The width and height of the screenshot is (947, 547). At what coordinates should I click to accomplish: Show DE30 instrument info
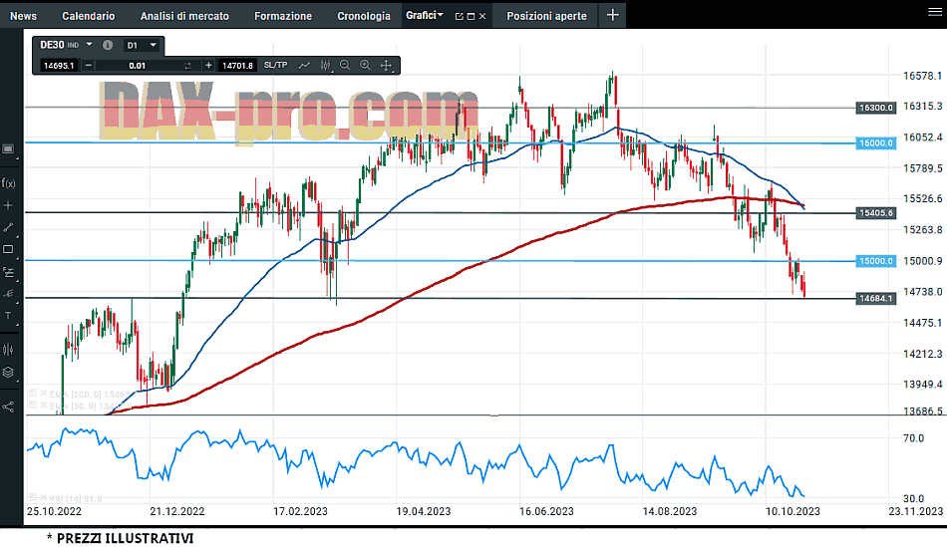[x=108, y=45]
